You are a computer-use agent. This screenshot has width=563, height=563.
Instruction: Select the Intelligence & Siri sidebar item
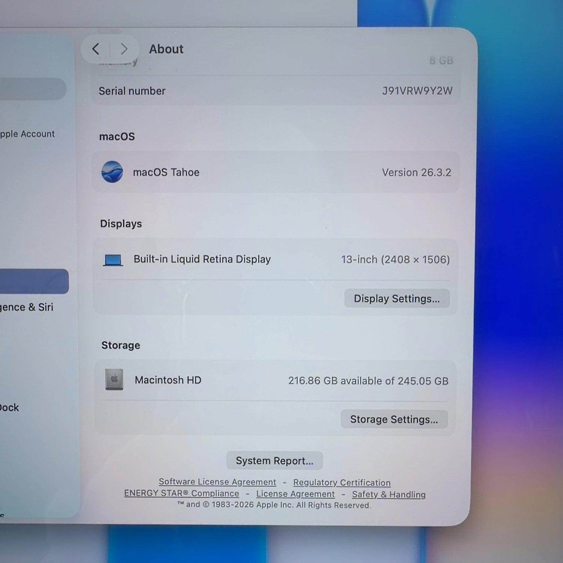[x=27, y=307]
